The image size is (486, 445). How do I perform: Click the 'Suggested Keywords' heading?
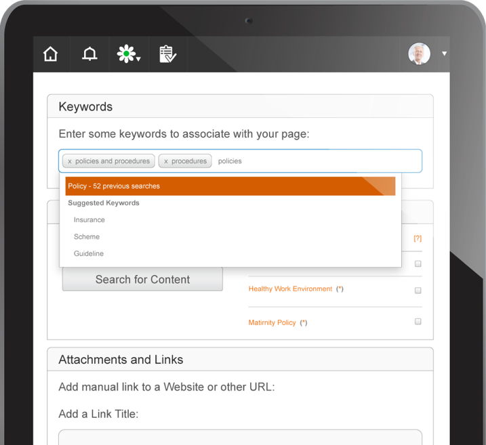104,203
